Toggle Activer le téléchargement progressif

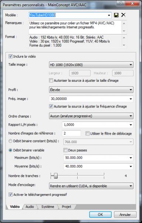click(10, 194)
